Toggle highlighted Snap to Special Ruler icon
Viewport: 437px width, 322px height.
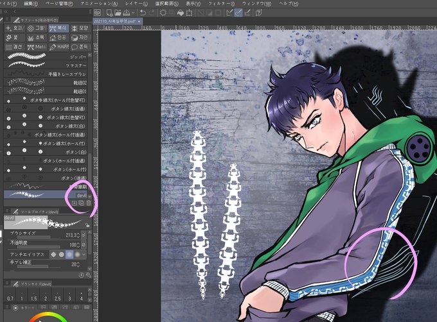click(x=238, y=13)
